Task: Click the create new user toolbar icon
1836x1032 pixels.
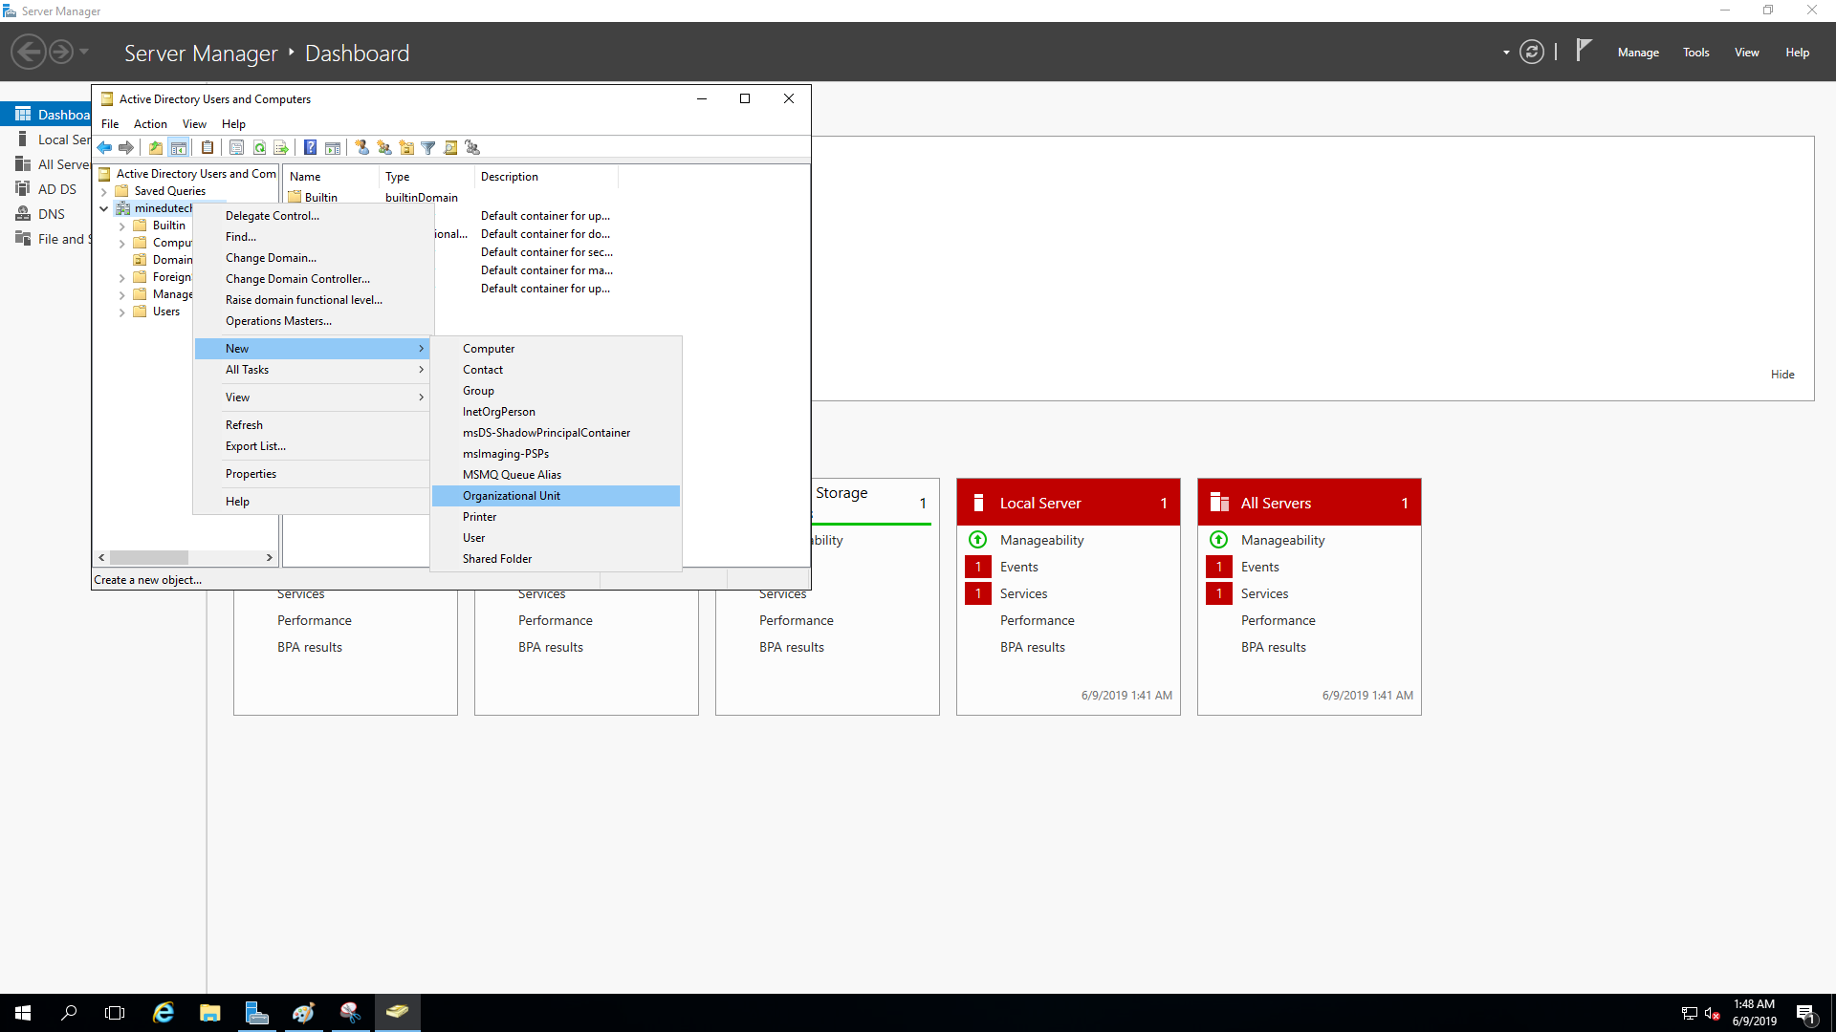Action: coord(361,147)
